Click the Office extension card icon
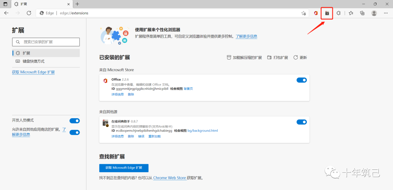The width and height of the screenshot is (393, 190). pos(105,80)
